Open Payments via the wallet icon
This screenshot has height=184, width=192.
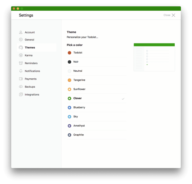click(x=21, y=79)
